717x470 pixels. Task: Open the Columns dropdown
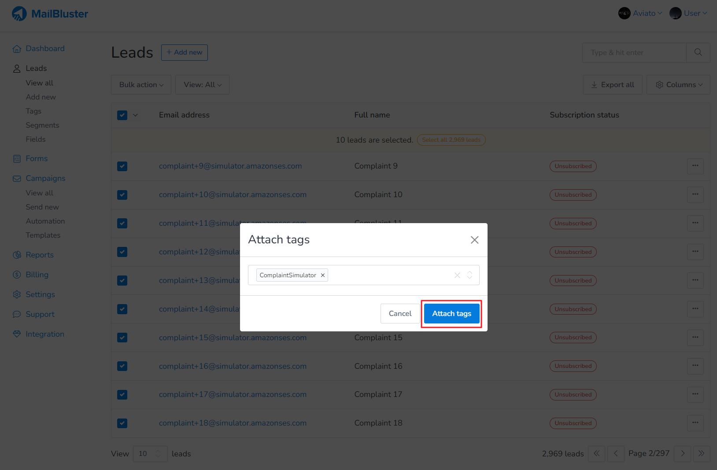(x=678, y=84)
